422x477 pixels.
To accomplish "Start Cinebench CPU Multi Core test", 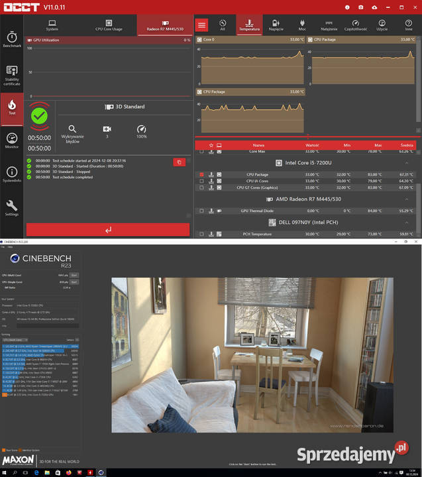I will (74, 275).
